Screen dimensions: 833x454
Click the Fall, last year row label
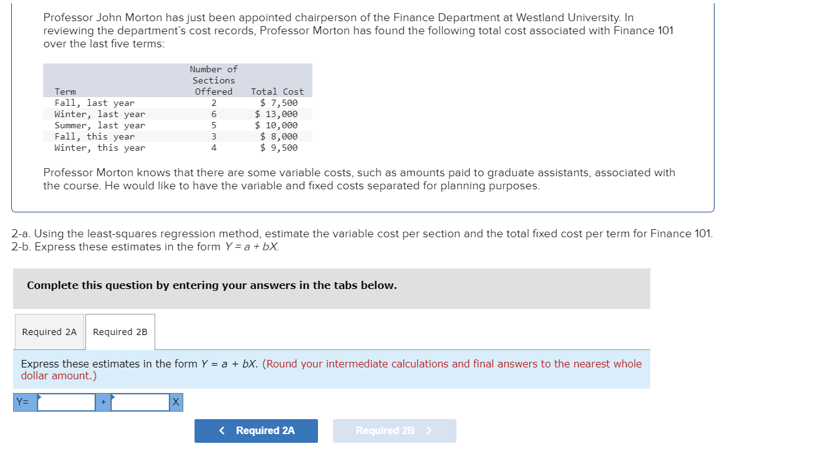95,103
